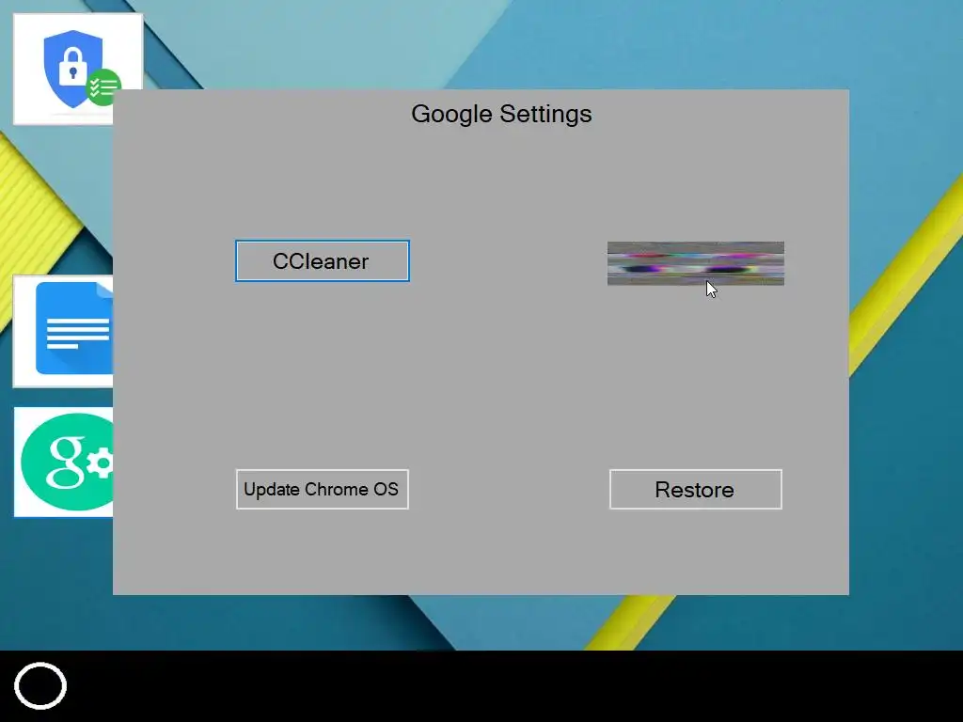Click the Restore button

point(695,489)
